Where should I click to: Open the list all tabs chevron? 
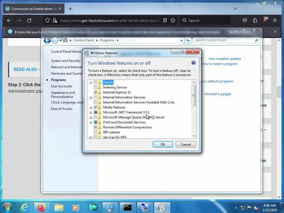pos(235,9)
